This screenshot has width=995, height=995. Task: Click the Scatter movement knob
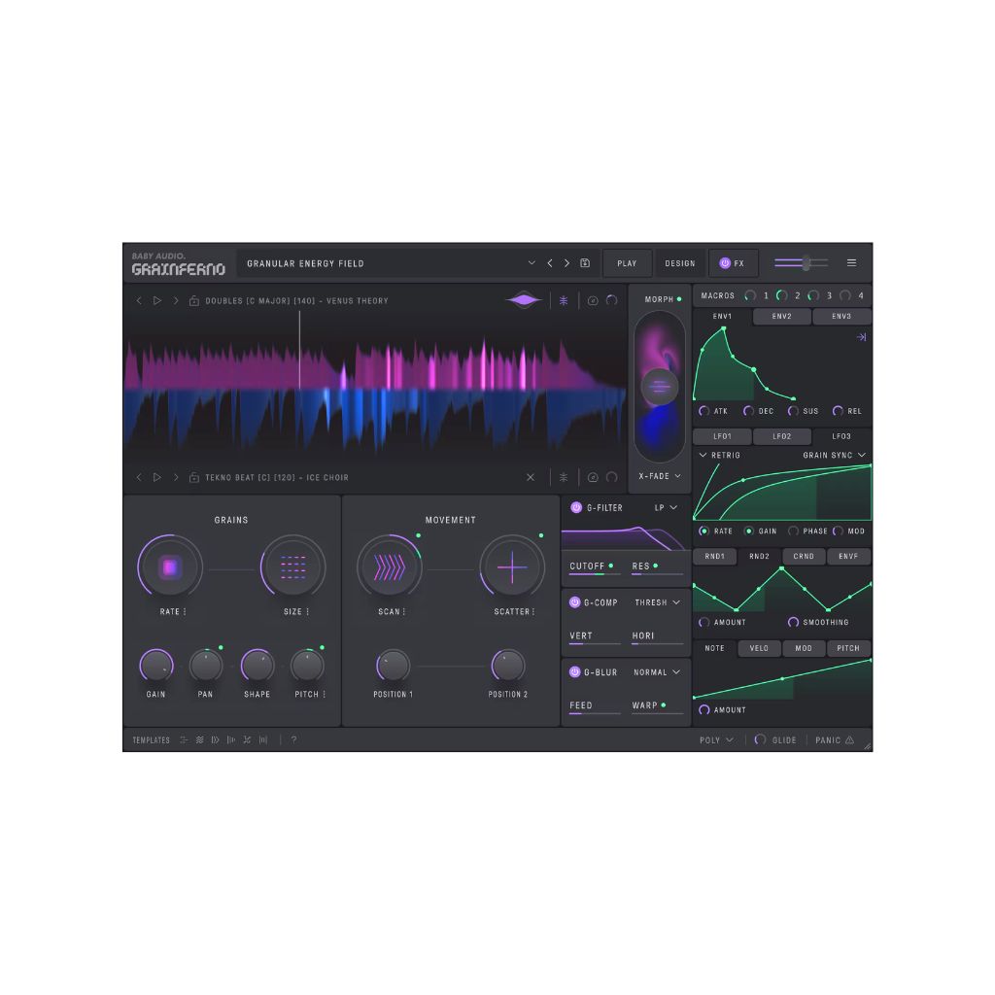pyautogui.click(x=512, y=566)
